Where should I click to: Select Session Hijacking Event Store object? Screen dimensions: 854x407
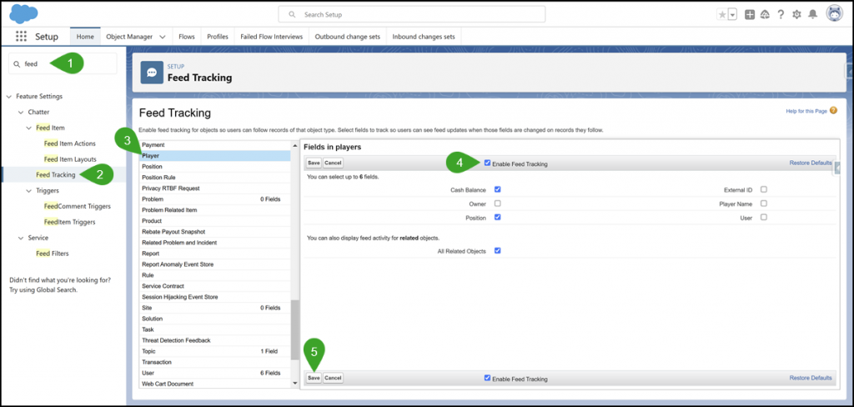(214, 297)
